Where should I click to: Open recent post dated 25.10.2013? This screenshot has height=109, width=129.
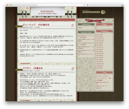[86, 48]
